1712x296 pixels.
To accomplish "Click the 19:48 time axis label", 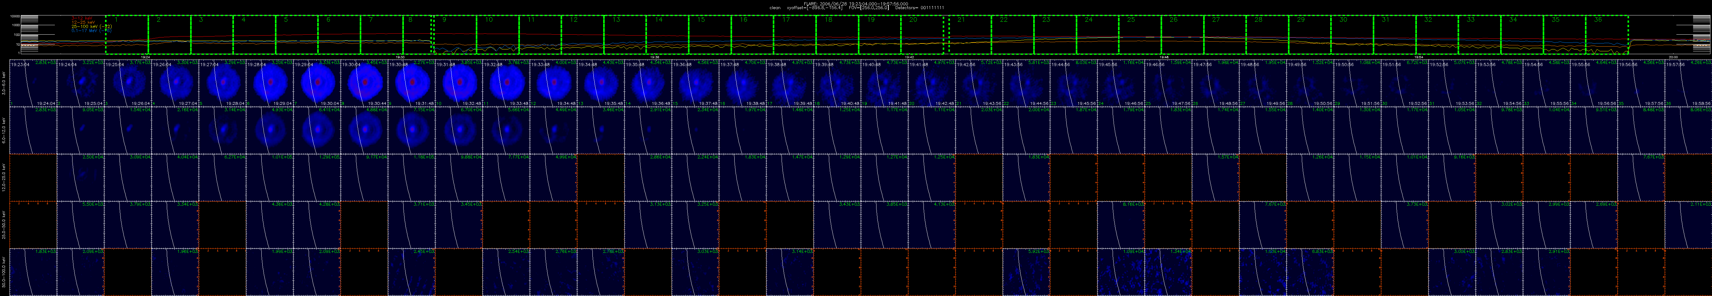I will [x=1164, y=57].
